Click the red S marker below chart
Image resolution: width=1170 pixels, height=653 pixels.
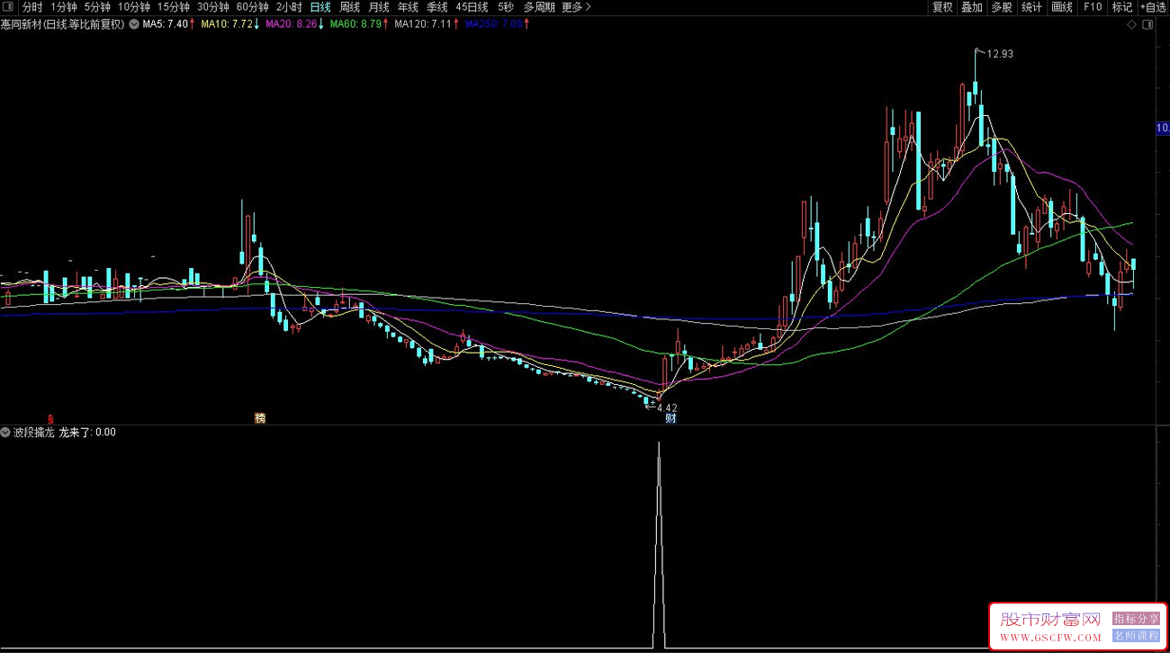pyautogui.click(x=51, y=418)
